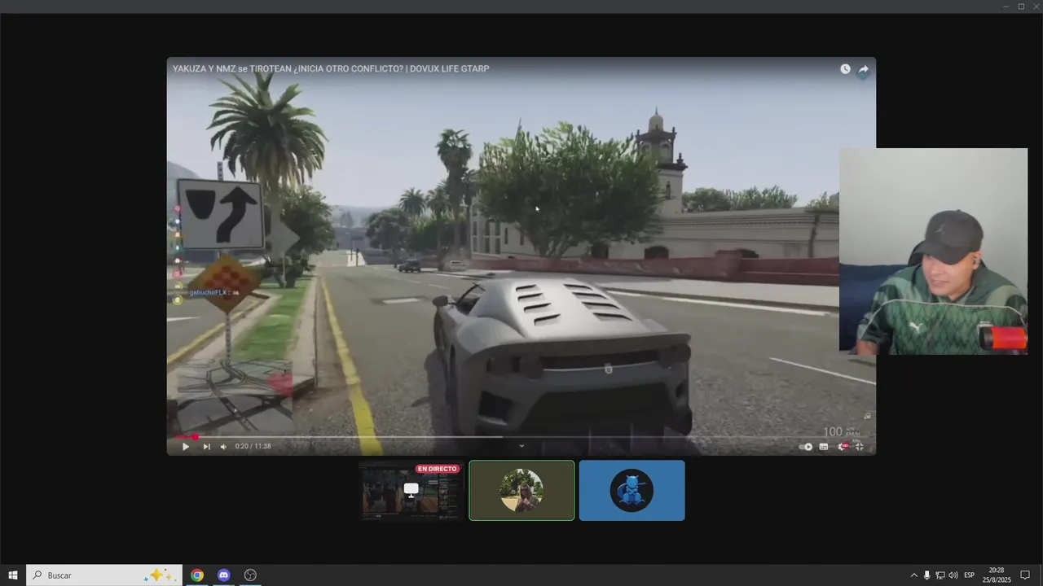
Task: Play the YouTube video
Action: (x=185, y=446)
